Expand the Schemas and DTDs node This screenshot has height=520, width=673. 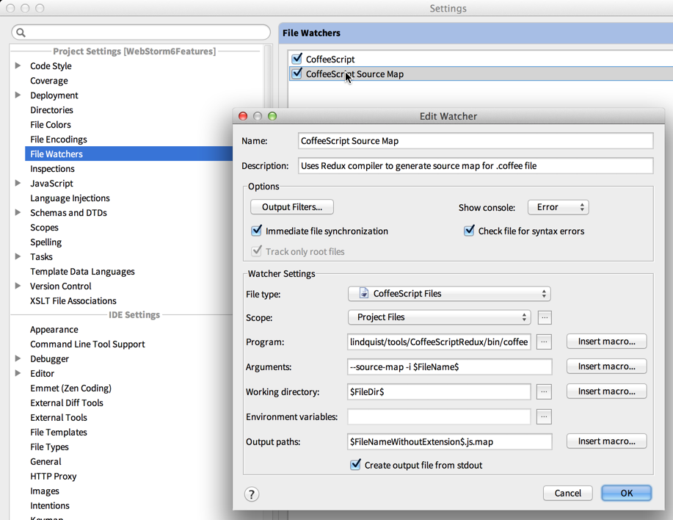18,212
